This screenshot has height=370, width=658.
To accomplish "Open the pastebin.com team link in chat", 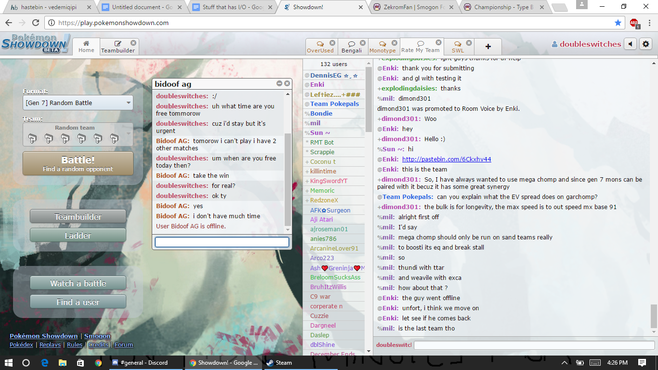I will point(447,159).
